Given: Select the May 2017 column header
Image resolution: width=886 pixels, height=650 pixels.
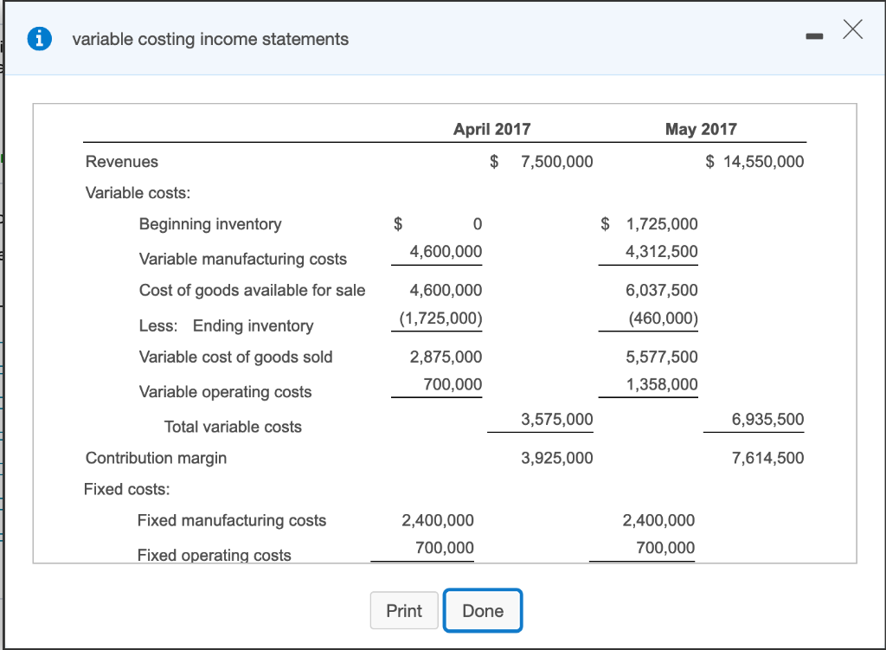Looking at the screenshot, I should tap(701, 129).
